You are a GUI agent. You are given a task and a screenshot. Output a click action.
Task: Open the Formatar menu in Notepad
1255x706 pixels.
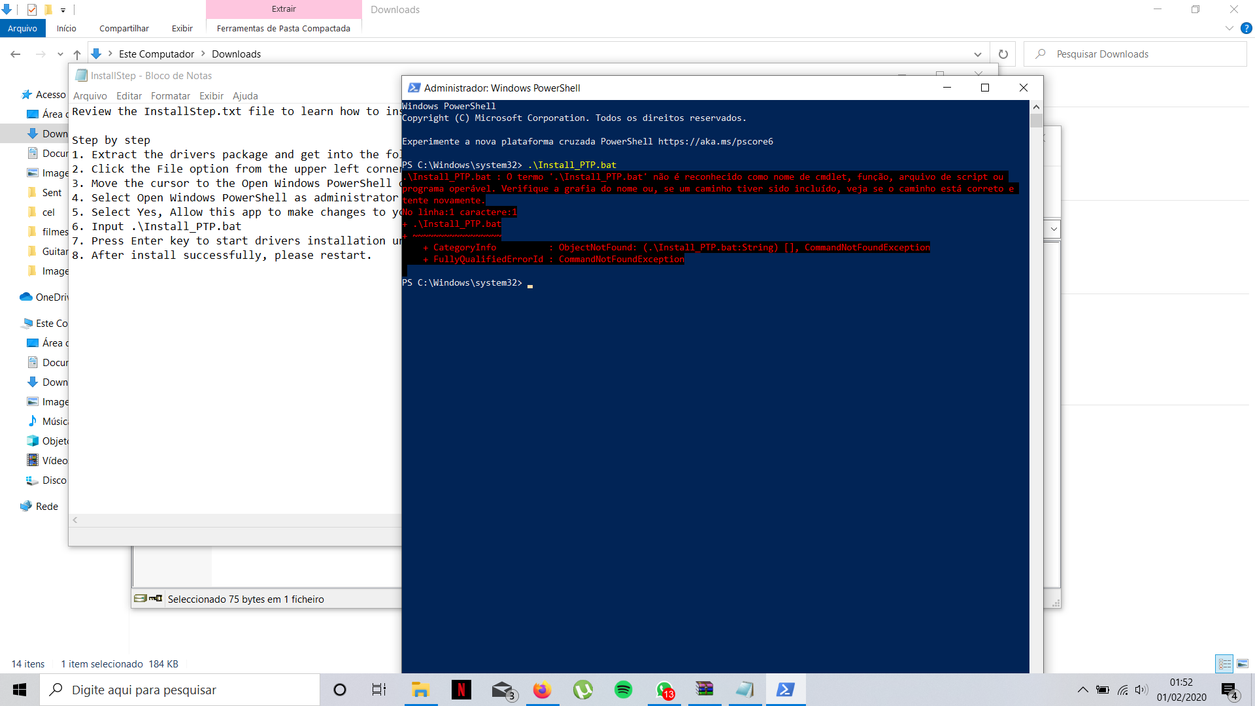[x=170, y=96]
